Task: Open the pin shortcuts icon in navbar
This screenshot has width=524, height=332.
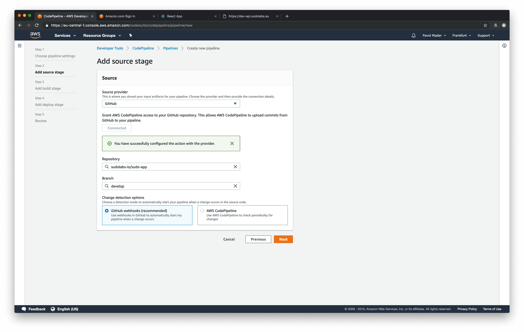Action: tap(130, 35)
